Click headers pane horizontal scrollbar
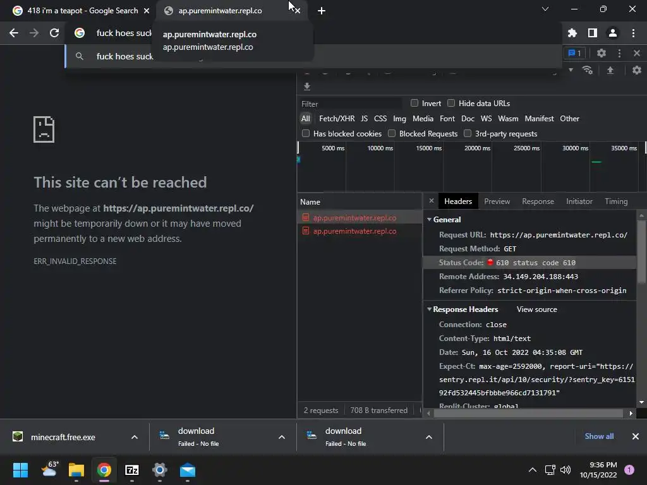This screenshot has width=647, height=485. click(x=528, y=413)
